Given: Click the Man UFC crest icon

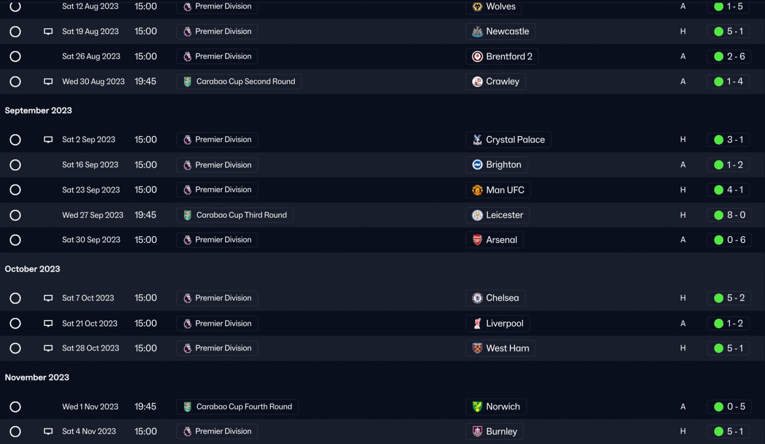Looking at the screenshot, I should (x=477, y=190).
